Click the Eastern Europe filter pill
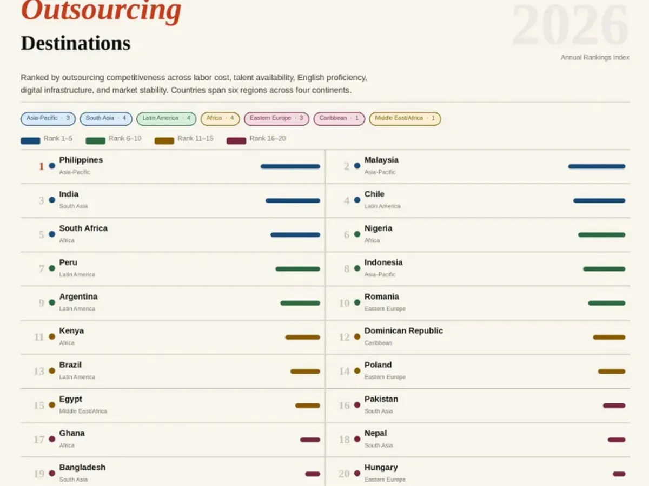The width and height of the screenshot is (649, 486). click(x=276, y=119)
